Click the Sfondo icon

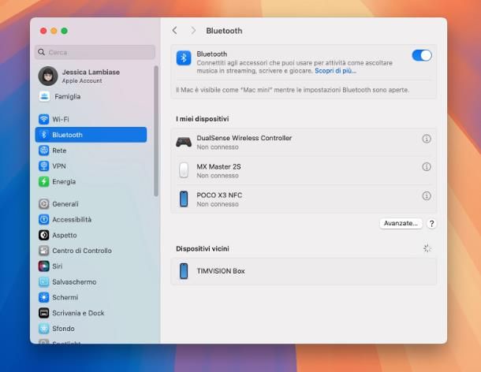44,329
